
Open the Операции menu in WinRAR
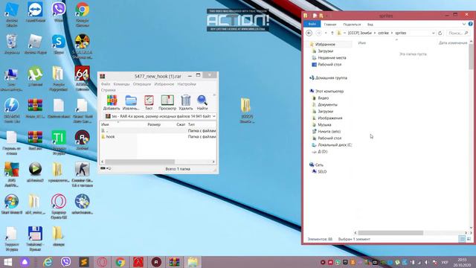(x=142, y=84)
